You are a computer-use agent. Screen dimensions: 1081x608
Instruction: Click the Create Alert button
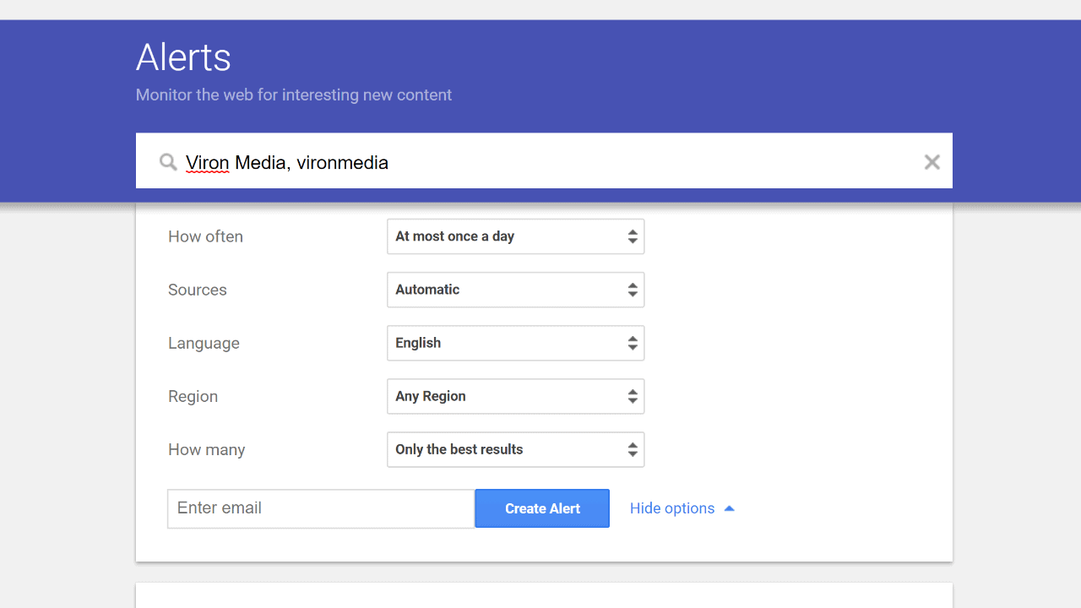point(542,508)
